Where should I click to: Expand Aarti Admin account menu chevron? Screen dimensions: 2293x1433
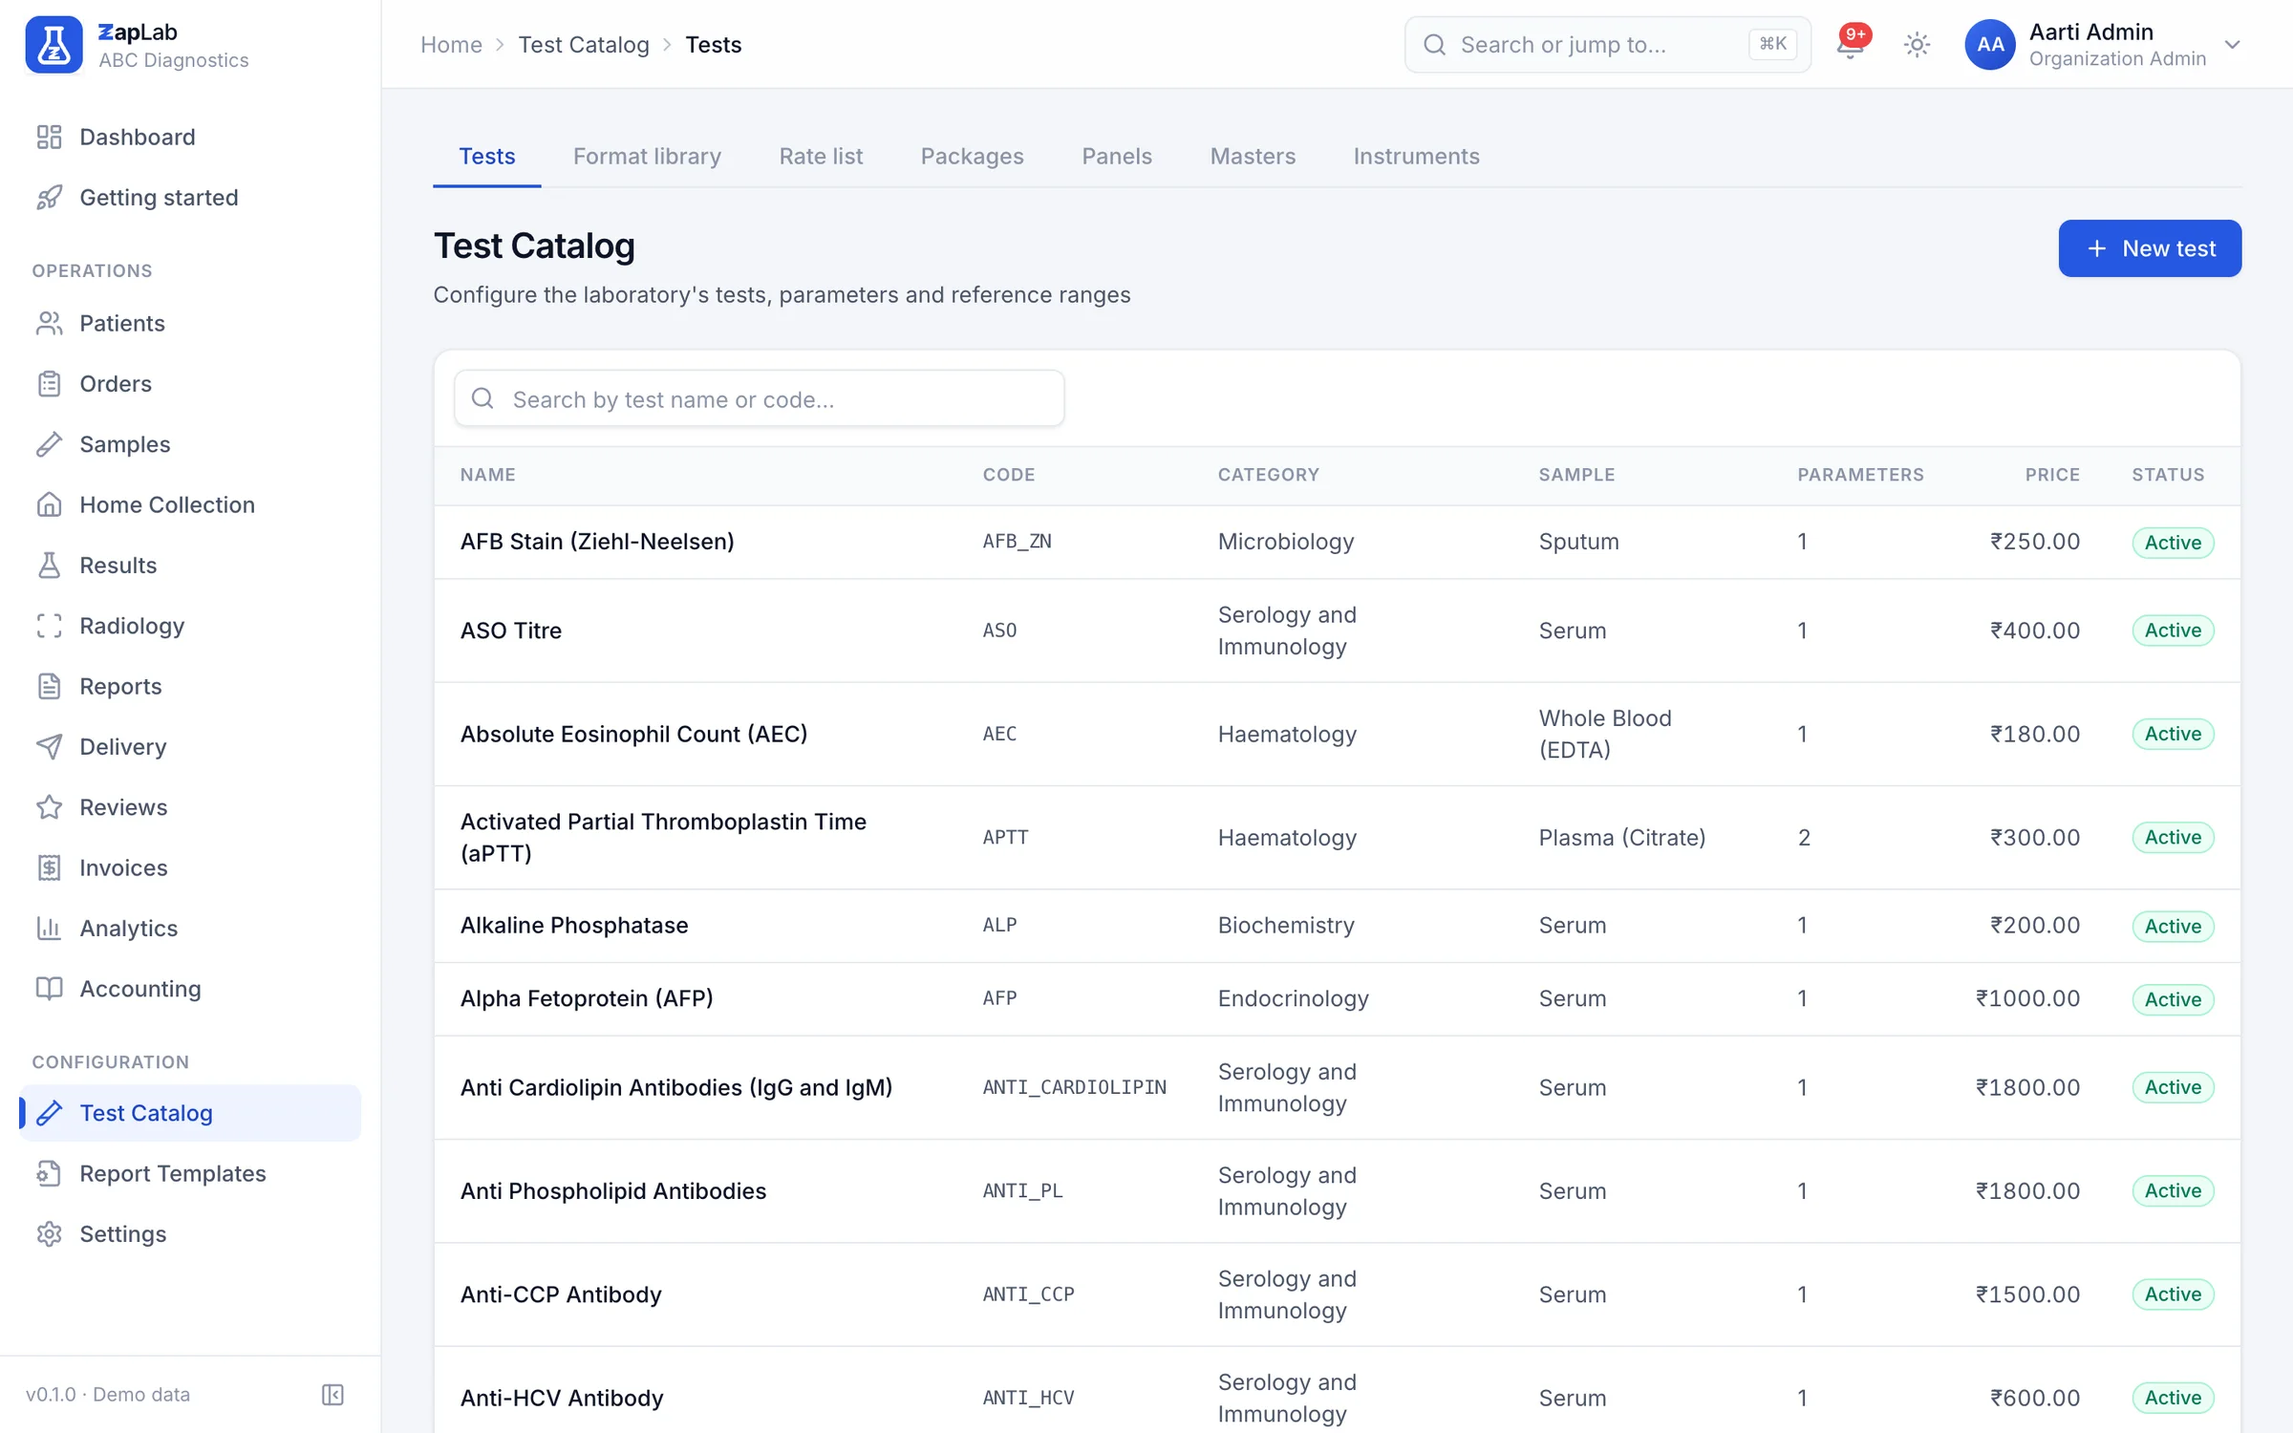tap(2233, 45)
